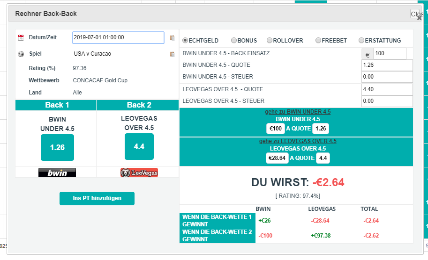Choose the ROLLOVER radio option
The image size is (428, 260).
tap(270, 41)
